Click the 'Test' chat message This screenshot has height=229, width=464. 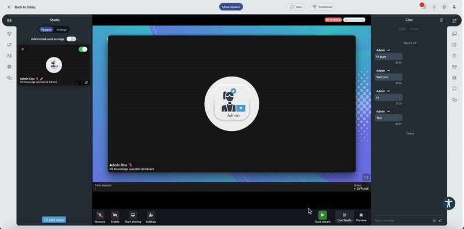[x=388, y=118]
